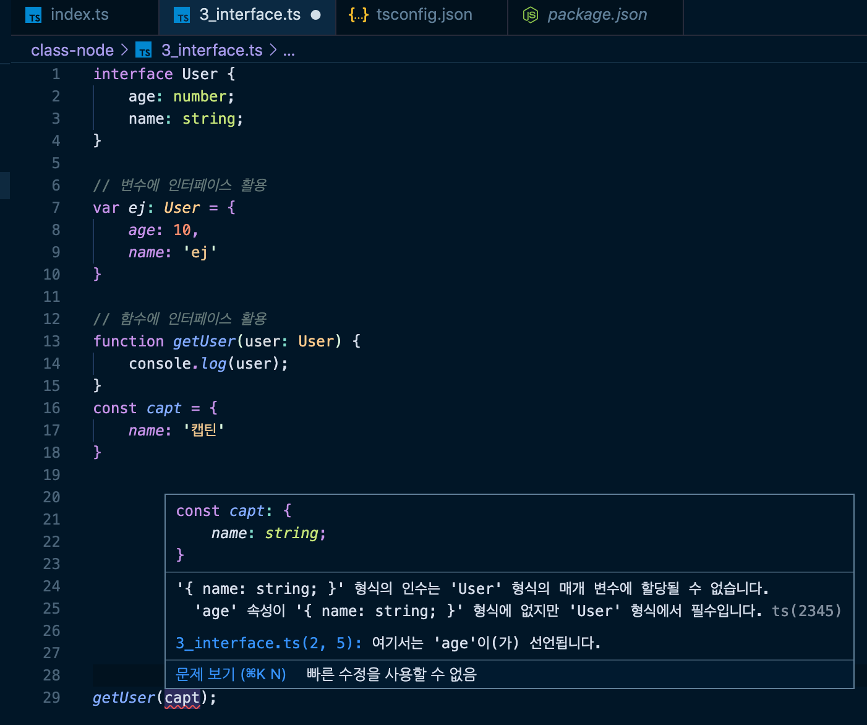Open the tsconfig.json tab
Viewport: 867px width, 725px height.
point(422,15)
